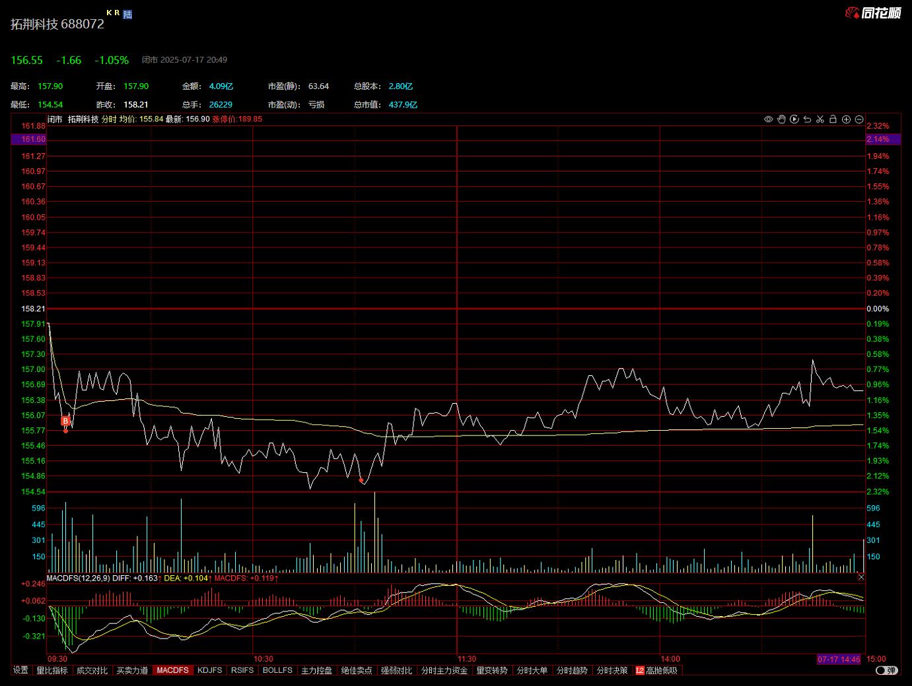The image size is (912, 686).
Task: Click the 金额 value 4.09亿
Action: pyautogui.click(x=221, y=86)
